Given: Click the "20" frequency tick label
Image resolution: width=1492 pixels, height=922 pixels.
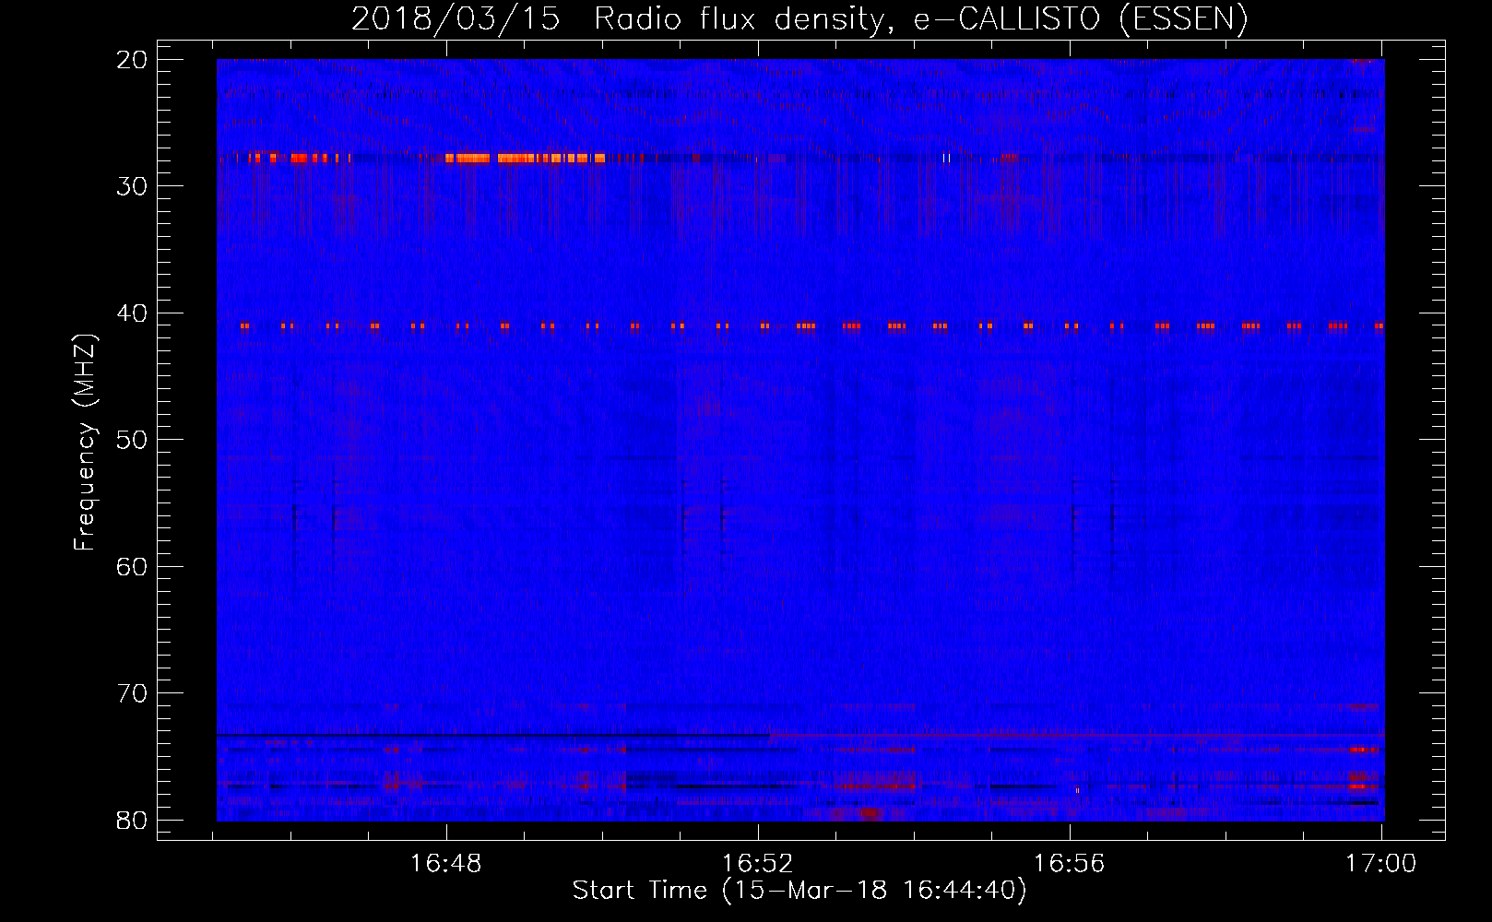Looking at the screenshot, I should pyautogui.click(x=133, y=60).
